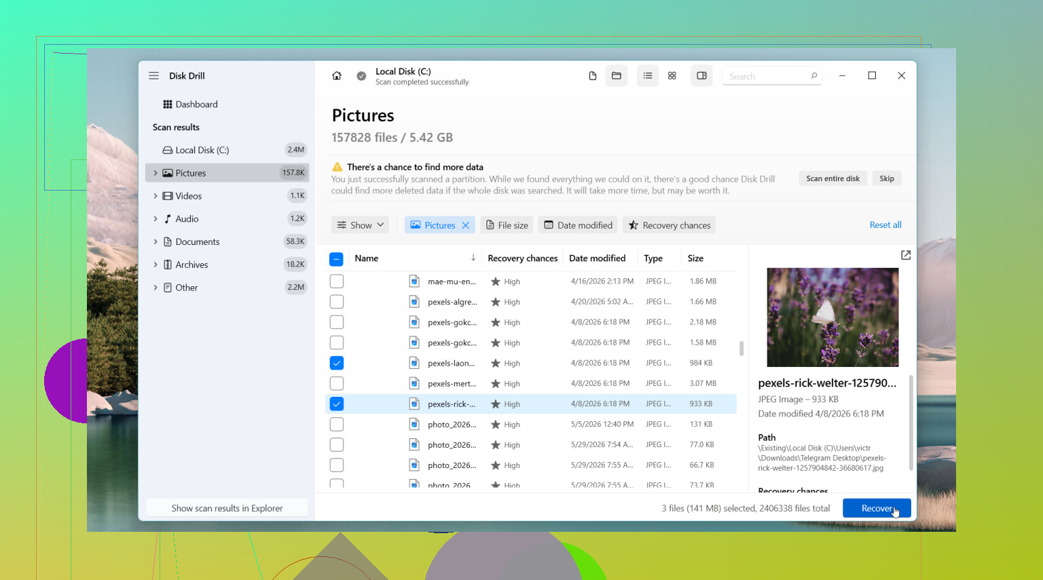Screen dimensions: 1043x580
Task: Click the file icon of mae-mu-en... row
Action: [x=414, y=282]
